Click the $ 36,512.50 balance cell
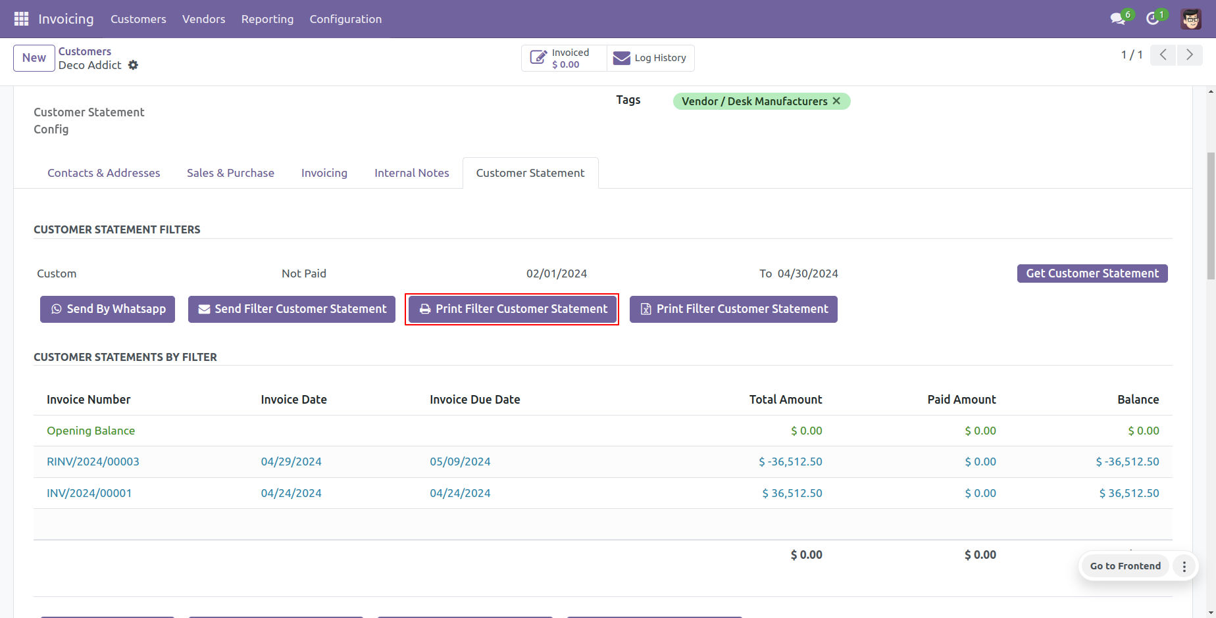Screen dimensions: 1216x618 click(x=1129, y=493)
